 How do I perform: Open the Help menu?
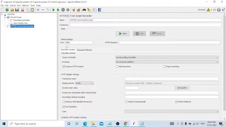(38, 6)
